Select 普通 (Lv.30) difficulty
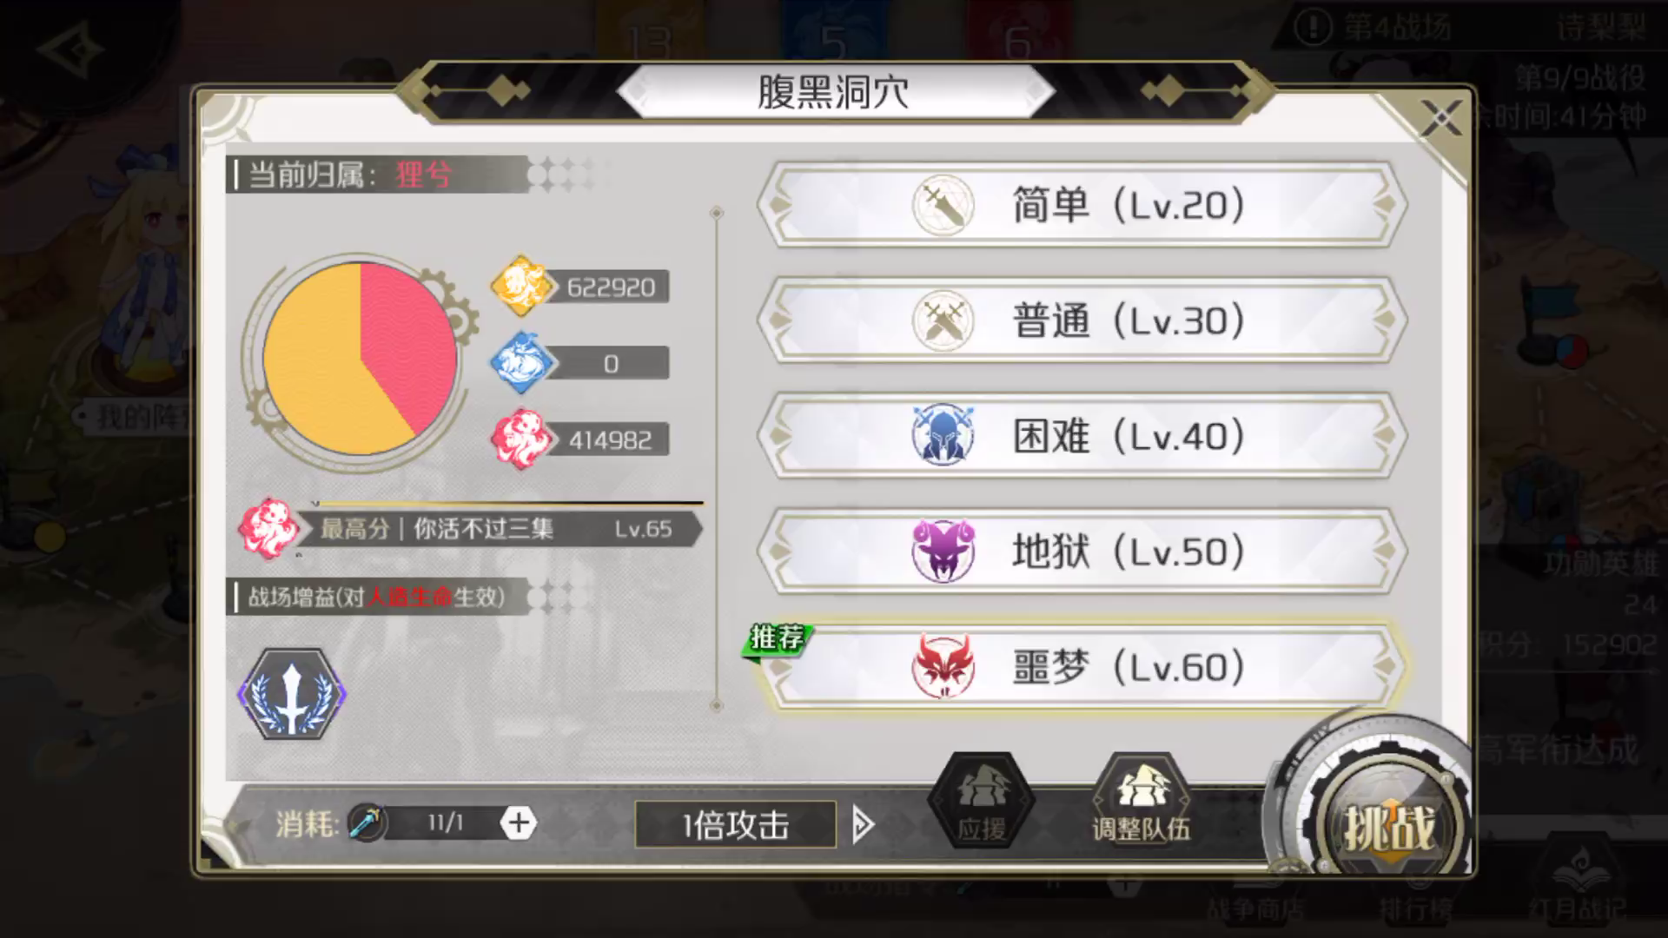The height and width of the screenshot is (938, 1668). click(x=1082, y=320)
